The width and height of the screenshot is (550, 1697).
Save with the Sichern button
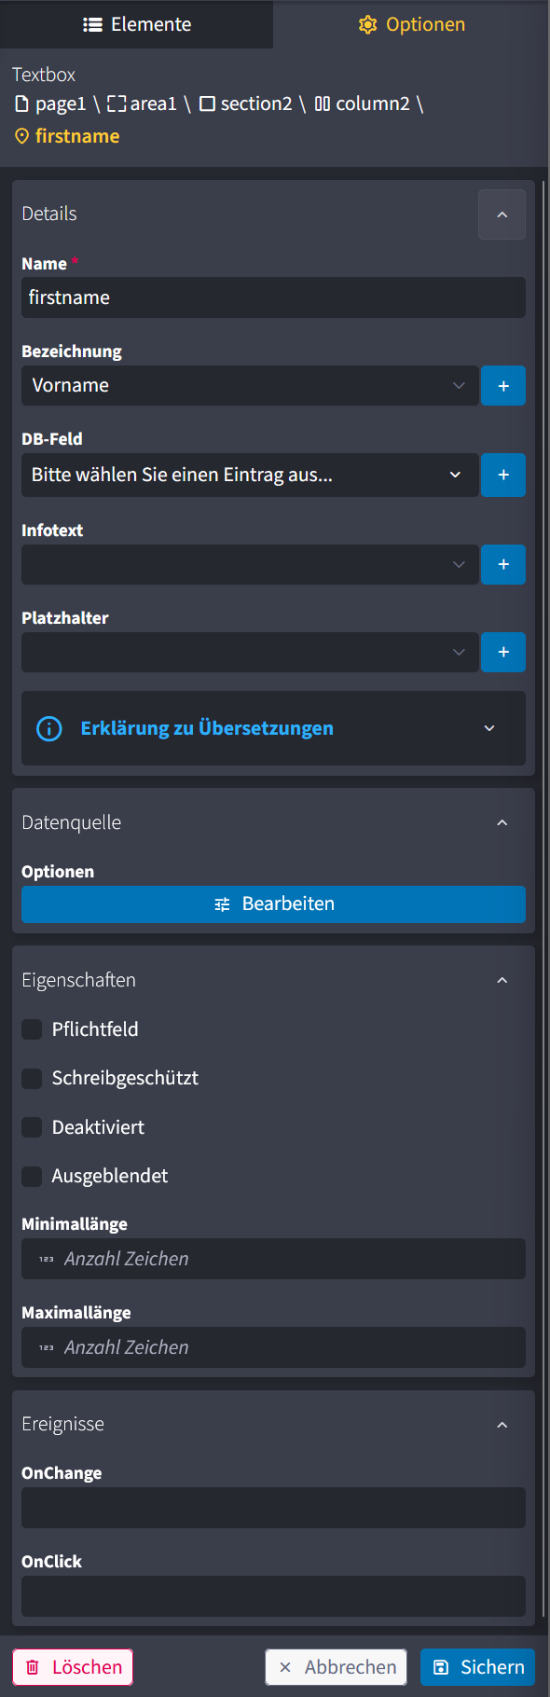point(477,1667)
